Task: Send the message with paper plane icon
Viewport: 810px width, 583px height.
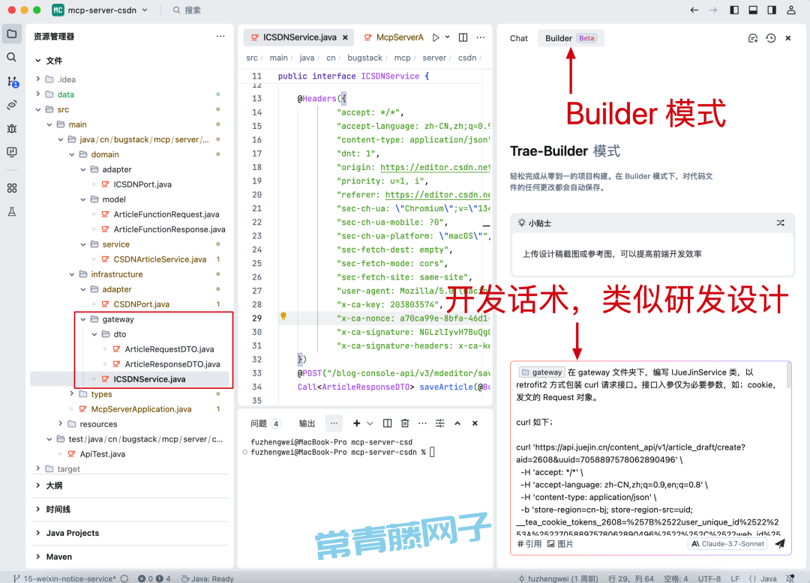Action: (x=780, y=543)
